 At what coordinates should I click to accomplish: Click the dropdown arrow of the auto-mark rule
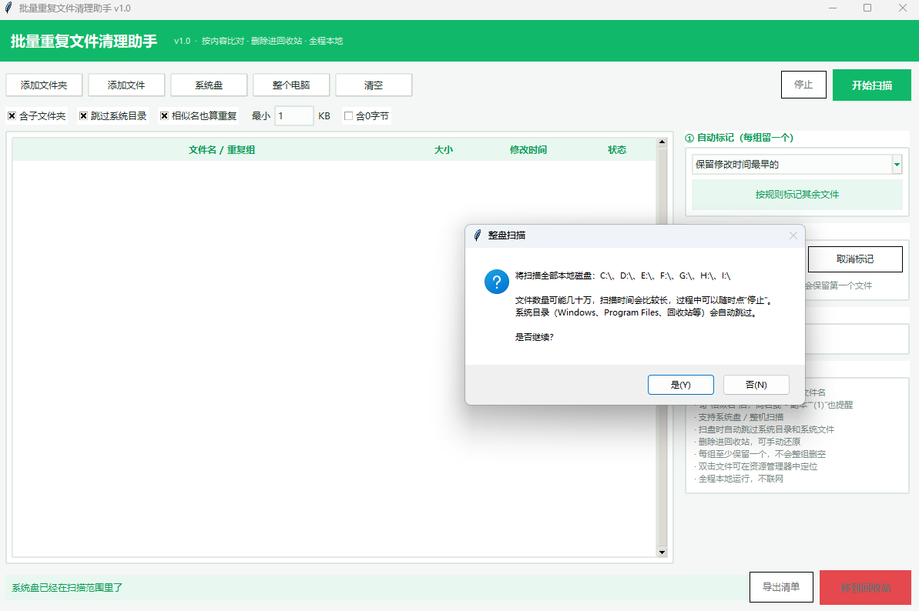897,165
